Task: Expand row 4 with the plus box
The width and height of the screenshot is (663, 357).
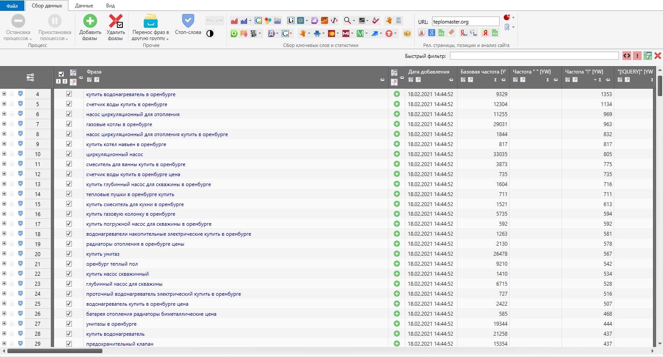Action: click(4, 94)
